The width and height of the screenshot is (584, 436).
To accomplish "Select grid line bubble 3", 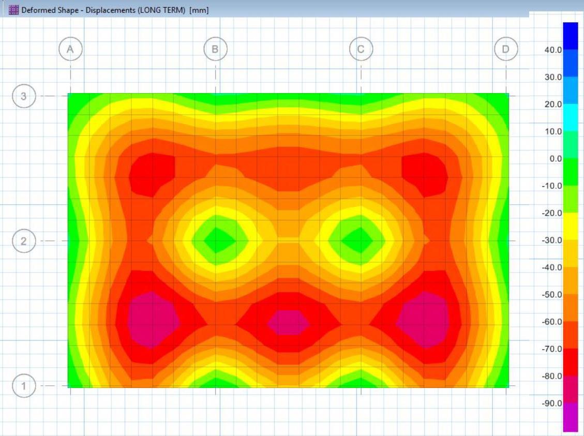I will (x=24, y=96).
